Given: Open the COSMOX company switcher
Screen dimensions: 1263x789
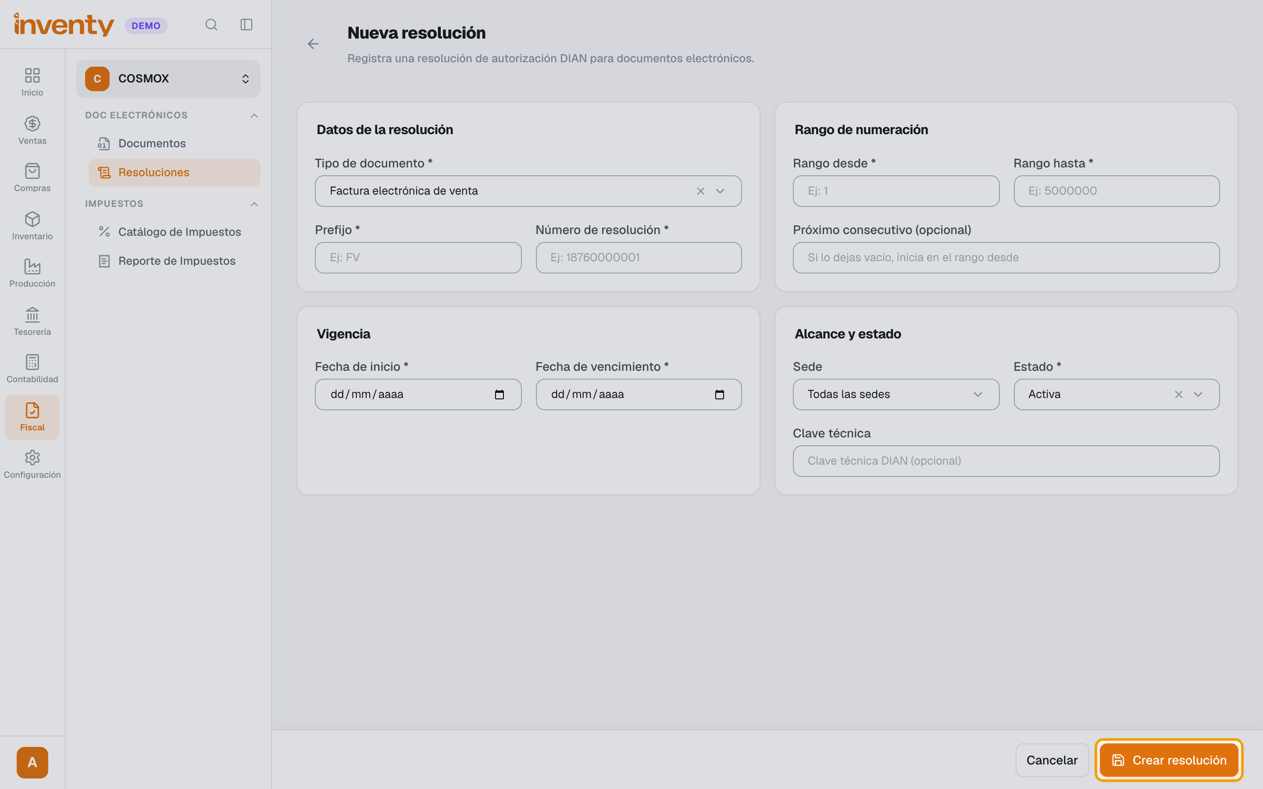Looking at the screenshot, I should [168, 79].
